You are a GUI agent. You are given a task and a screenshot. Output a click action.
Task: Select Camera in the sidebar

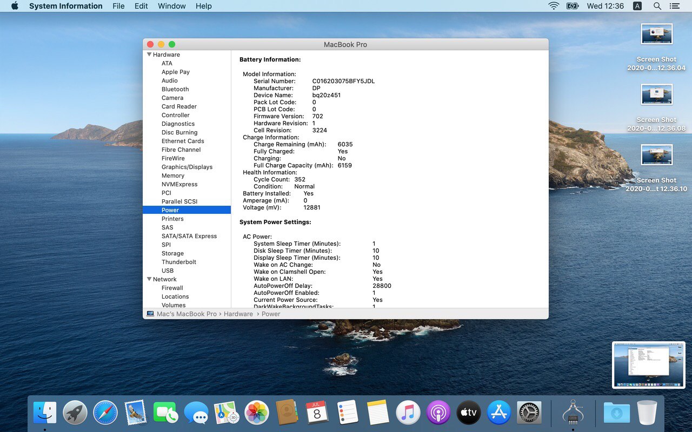[172, 98]
